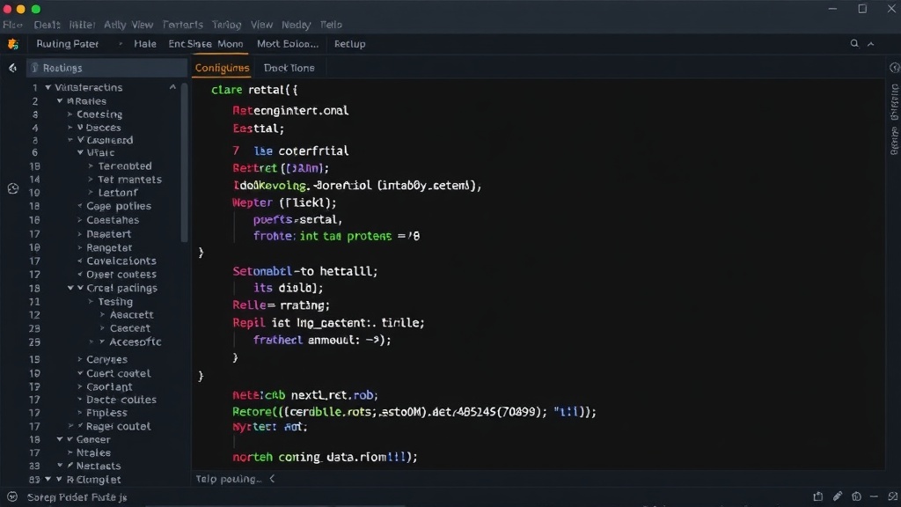Collapse panel using caret above tree scrollbar

pyautogui.click(x=172, y=87)
